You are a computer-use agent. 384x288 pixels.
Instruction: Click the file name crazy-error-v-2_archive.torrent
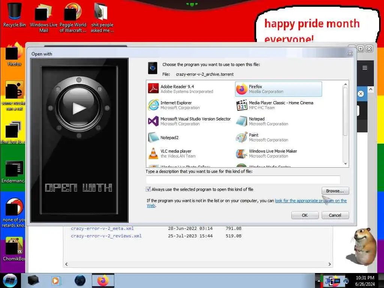pos(205,74)
